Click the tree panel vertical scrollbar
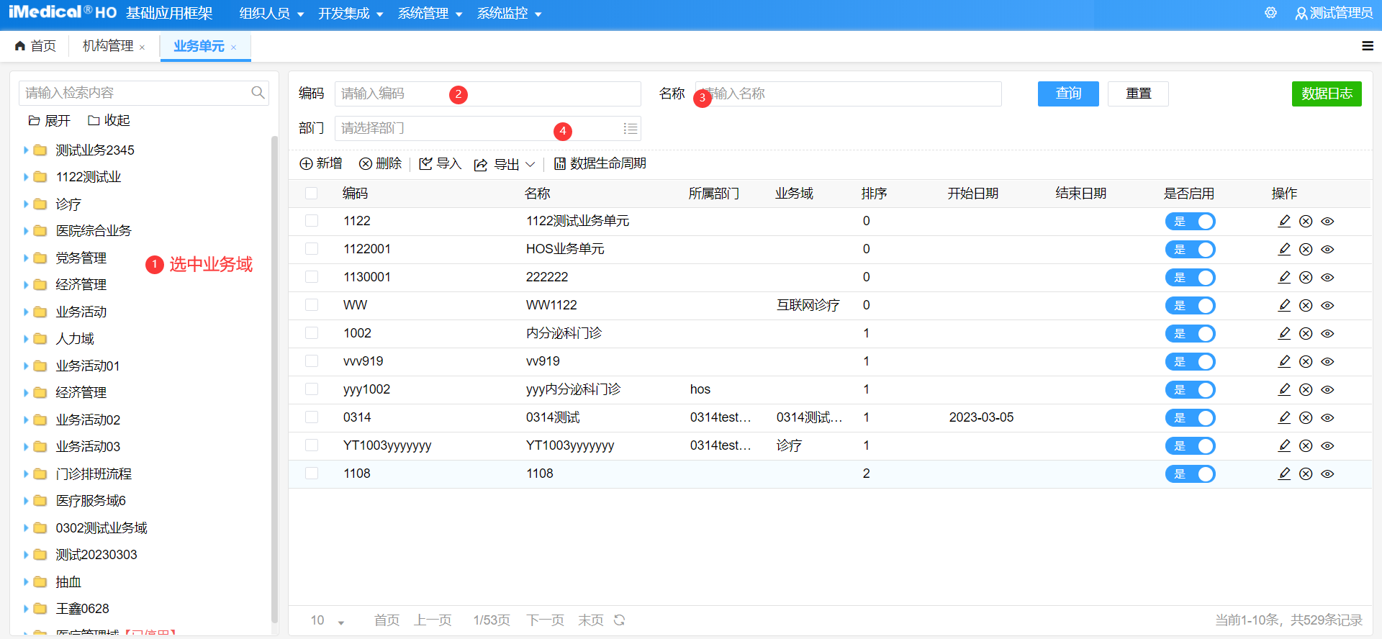This screenshot has height=639, width=1382. click(x=274, y=379)
